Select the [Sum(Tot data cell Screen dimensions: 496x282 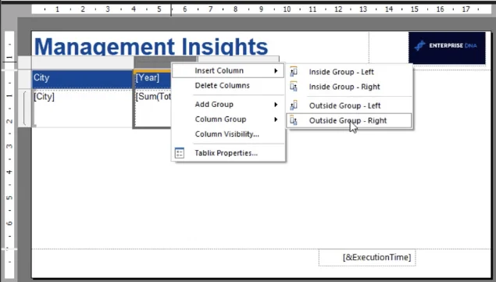tap(152, 109)
